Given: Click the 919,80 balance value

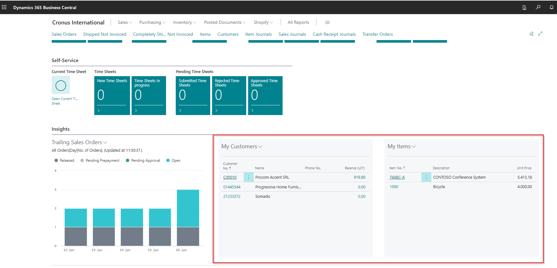Looking at the screenshot, I should (x=360, y=177).
